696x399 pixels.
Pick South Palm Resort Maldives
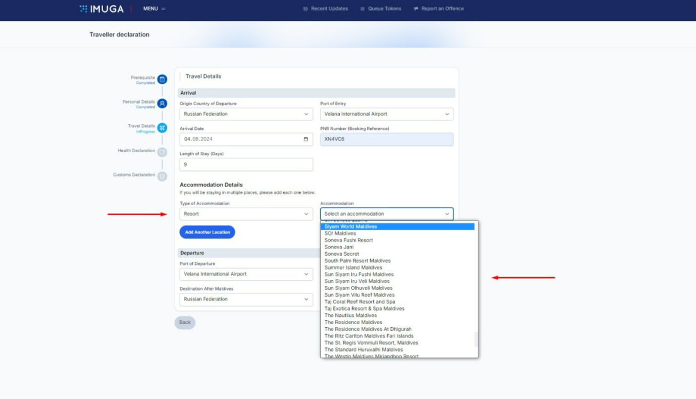pyautogui.click(x=397, y=261)
